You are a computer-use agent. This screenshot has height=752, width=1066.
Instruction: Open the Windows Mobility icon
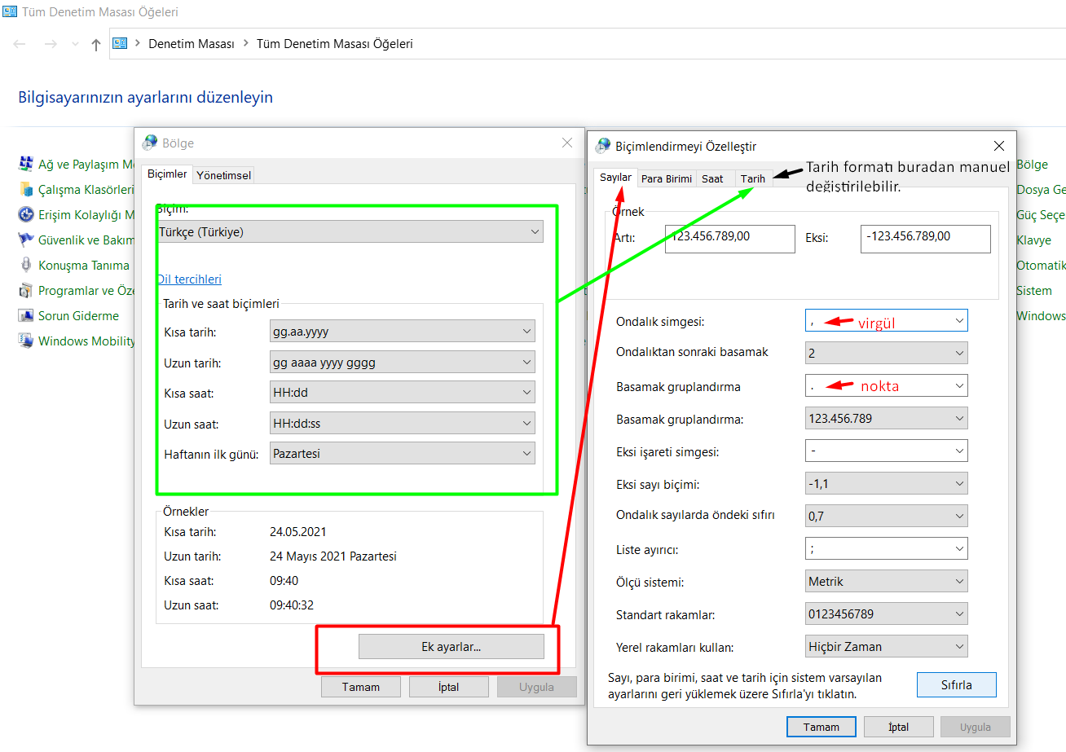25,341
